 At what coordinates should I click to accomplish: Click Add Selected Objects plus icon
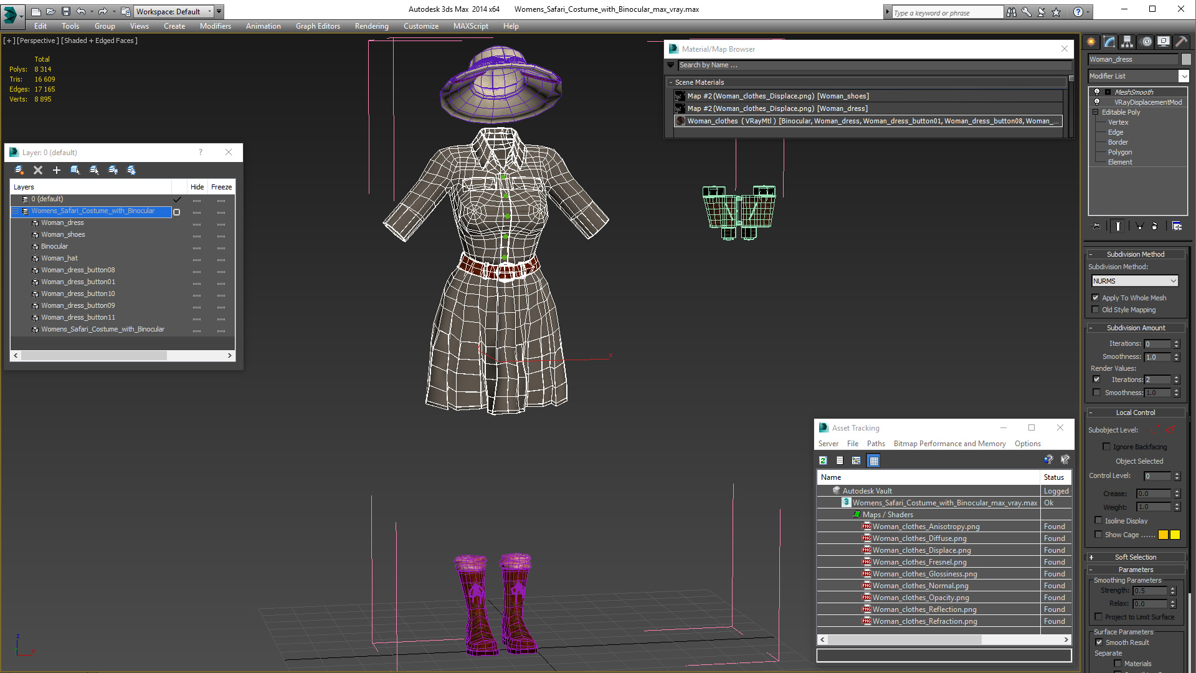(57, 170)
